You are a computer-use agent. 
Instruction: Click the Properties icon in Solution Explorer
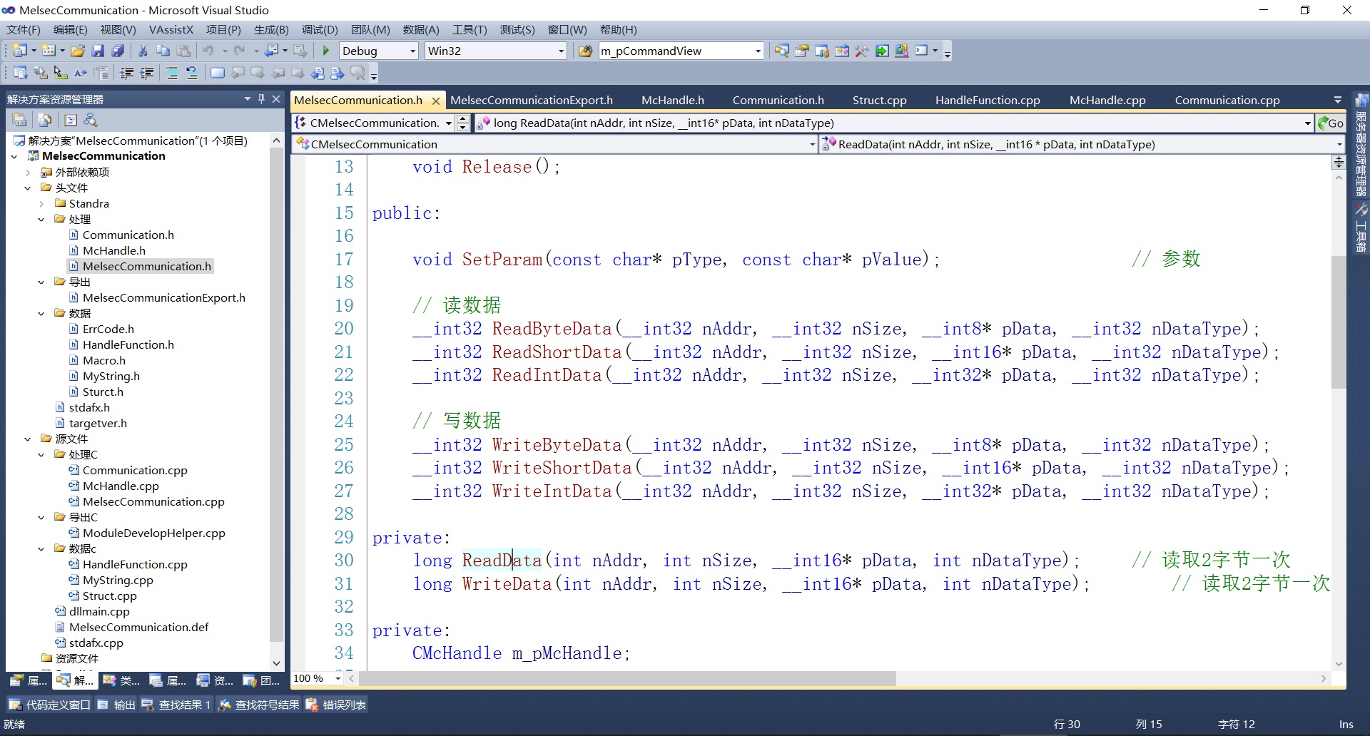coord(20,120)
